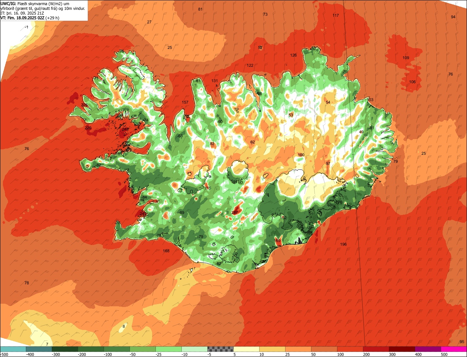The height and width of the screenshot is (357, 467).
Task: Pick the darkest green swatch right of -300
Action: 65,349
